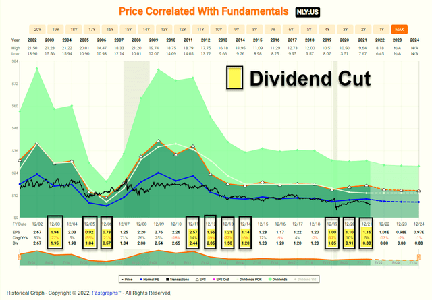This screenshot has height=300, width=432.
Task: Click the 2002 dividend peak point
Action: pyautogui.click(x=37, y=69)
